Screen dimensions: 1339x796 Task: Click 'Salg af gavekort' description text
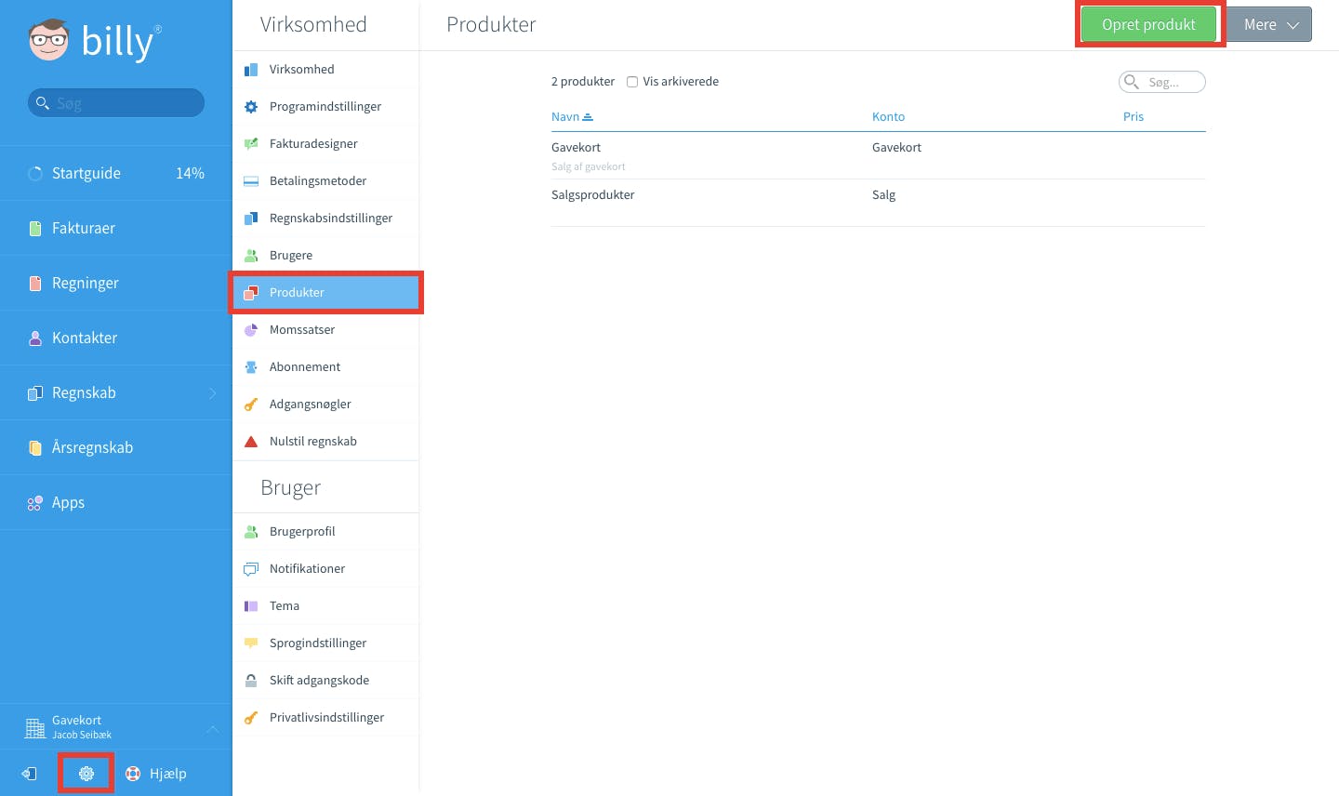click(x=589, y=166)
